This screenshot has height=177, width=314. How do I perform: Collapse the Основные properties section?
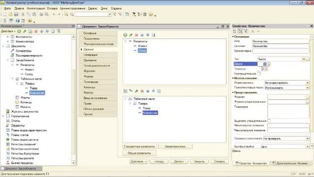tap(233, 37)
